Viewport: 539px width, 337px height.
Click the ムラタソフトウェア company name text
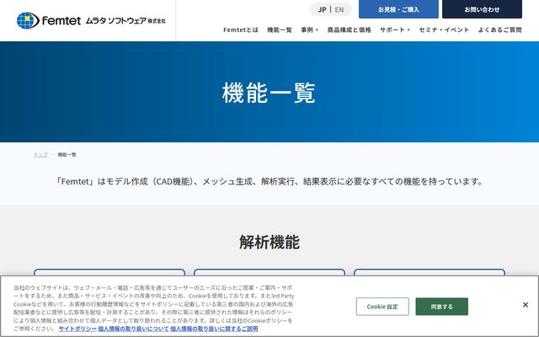point(125,20)
